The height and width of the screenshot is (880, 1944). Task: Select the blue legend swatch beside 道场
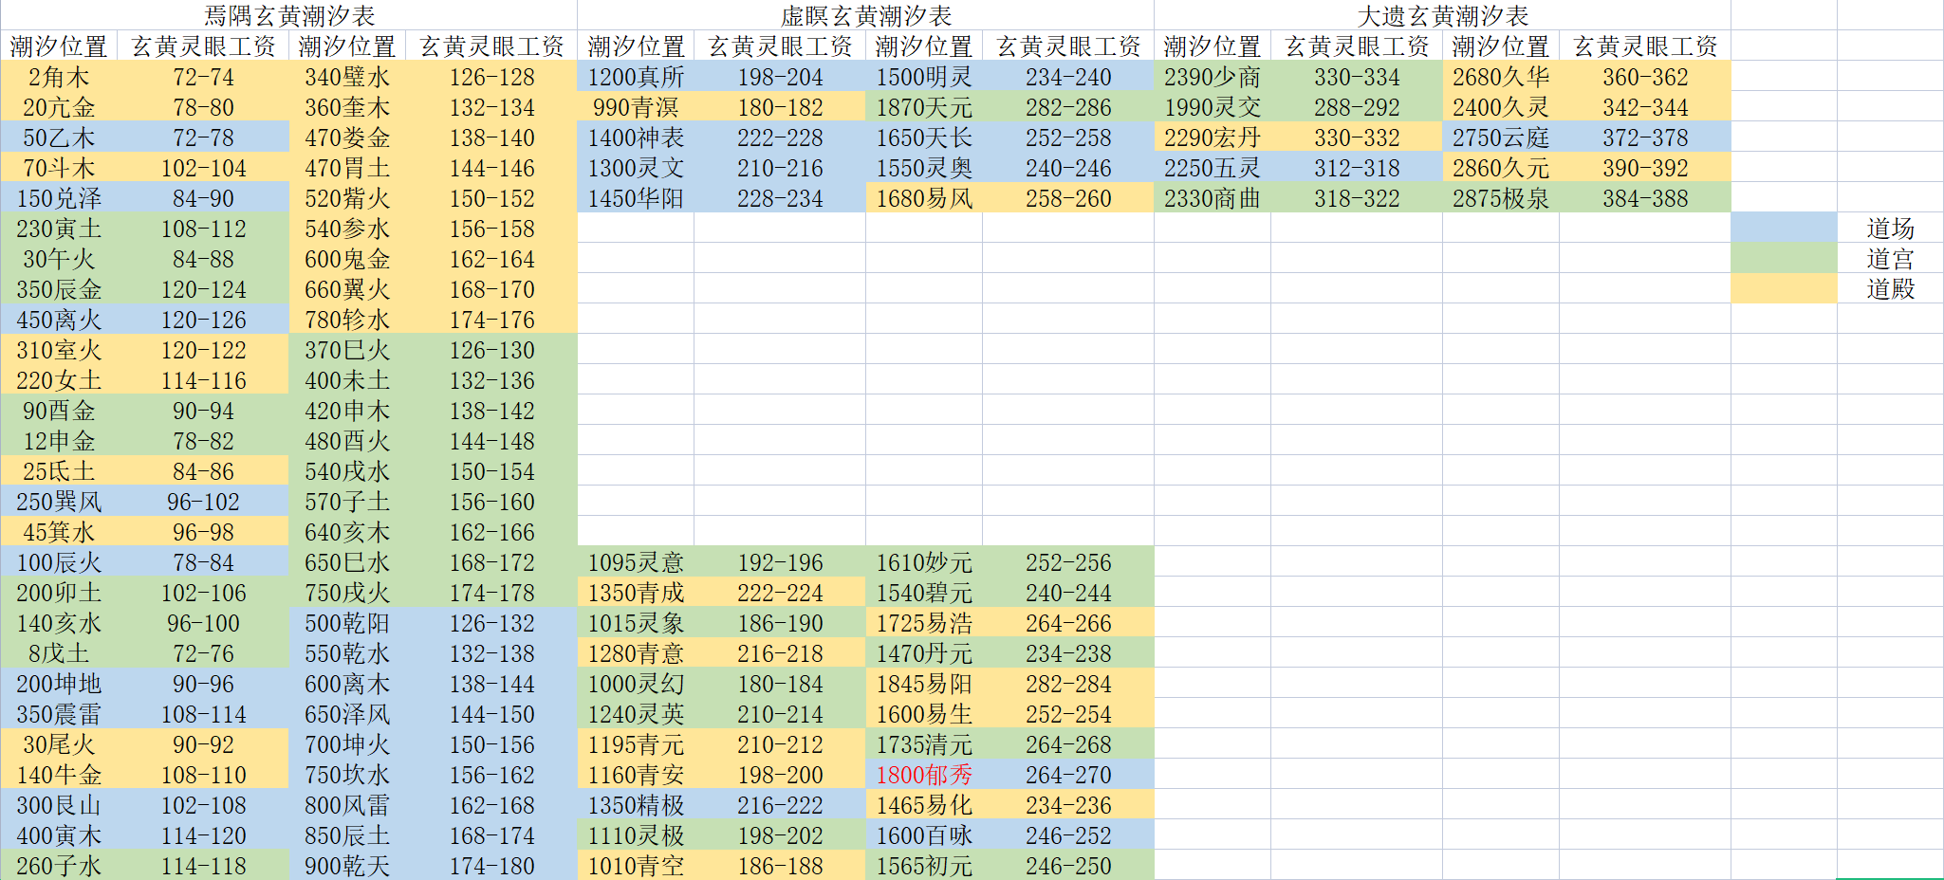pyautogui.click(x=1784, y=228)
